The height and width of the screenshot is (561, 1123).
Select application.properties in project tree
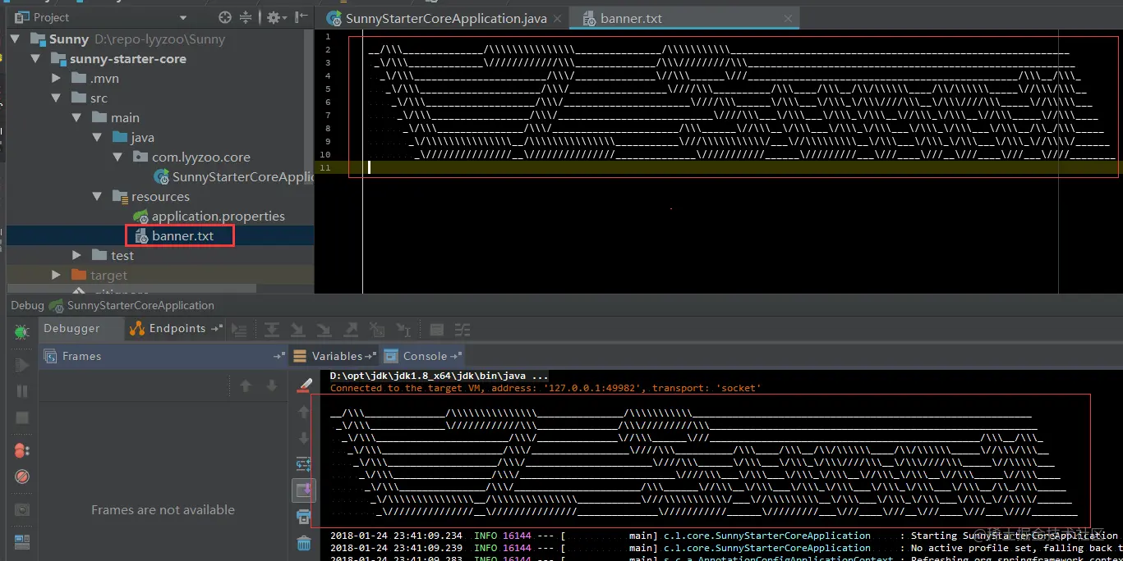[209, 217]
